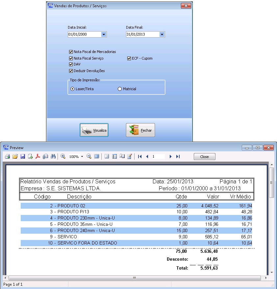Open the 100% zoom level dropdown

pos(82,157)
